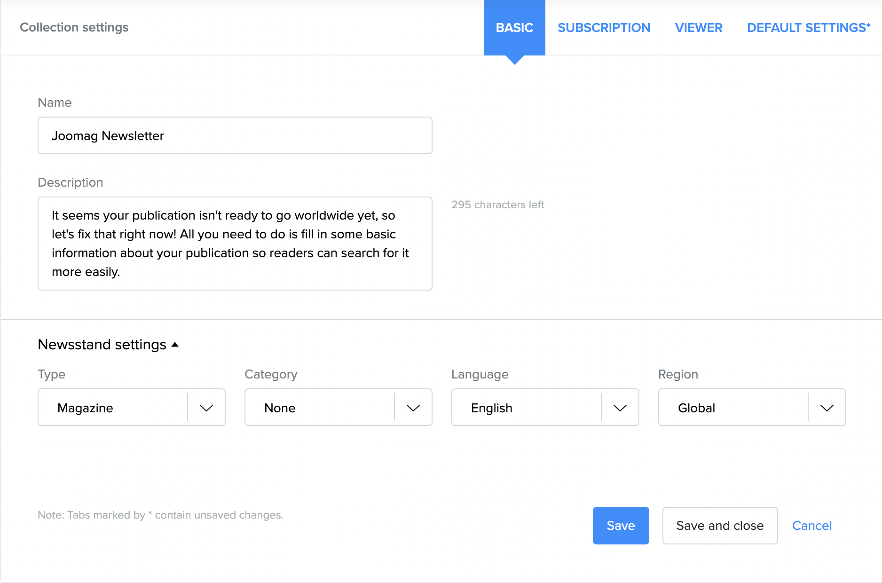Select the Basic tab
The width and height of the screenshot is (882, 583).
[514, 28]
